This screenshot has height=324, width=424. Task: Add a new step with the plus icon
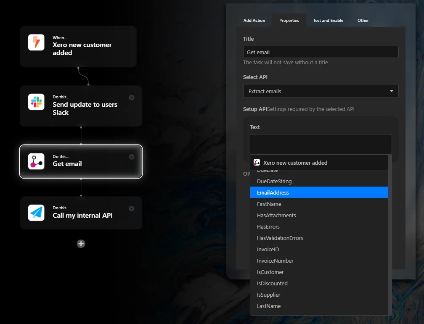[81, 244]
